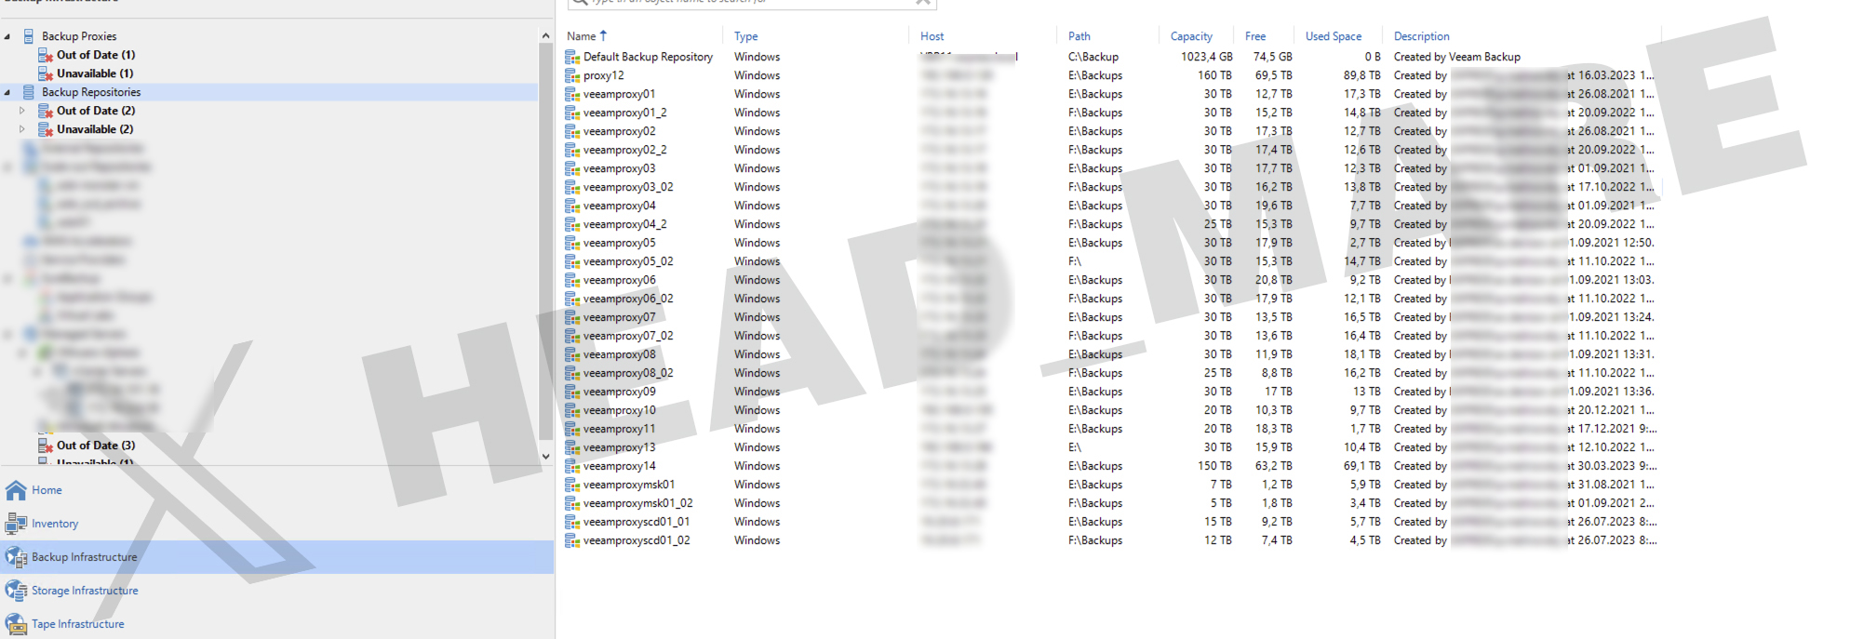Collapse the Backup Repositories tree node
The image size is (1850, 639).
pyautogui.click(x=7, y=92)
